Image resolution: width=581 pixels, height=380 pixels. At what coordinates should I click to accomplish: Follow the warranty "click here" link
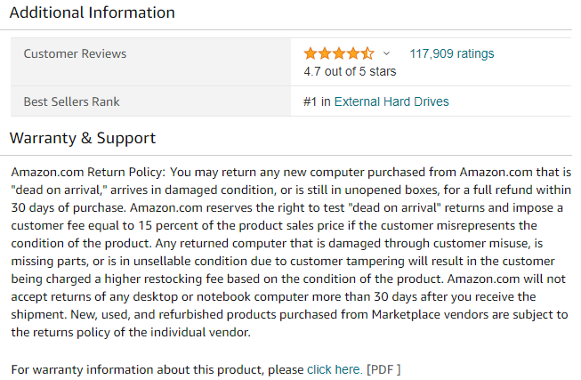coord(335,369)
